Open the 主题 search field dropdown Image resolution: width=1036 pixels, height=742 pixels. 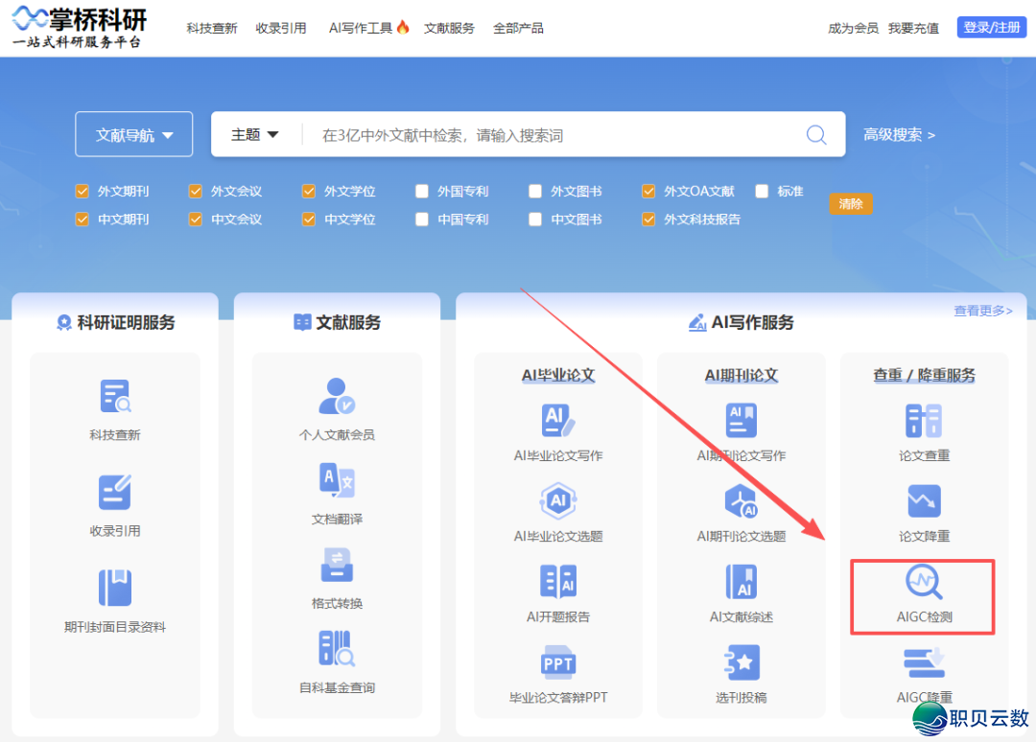253,134
